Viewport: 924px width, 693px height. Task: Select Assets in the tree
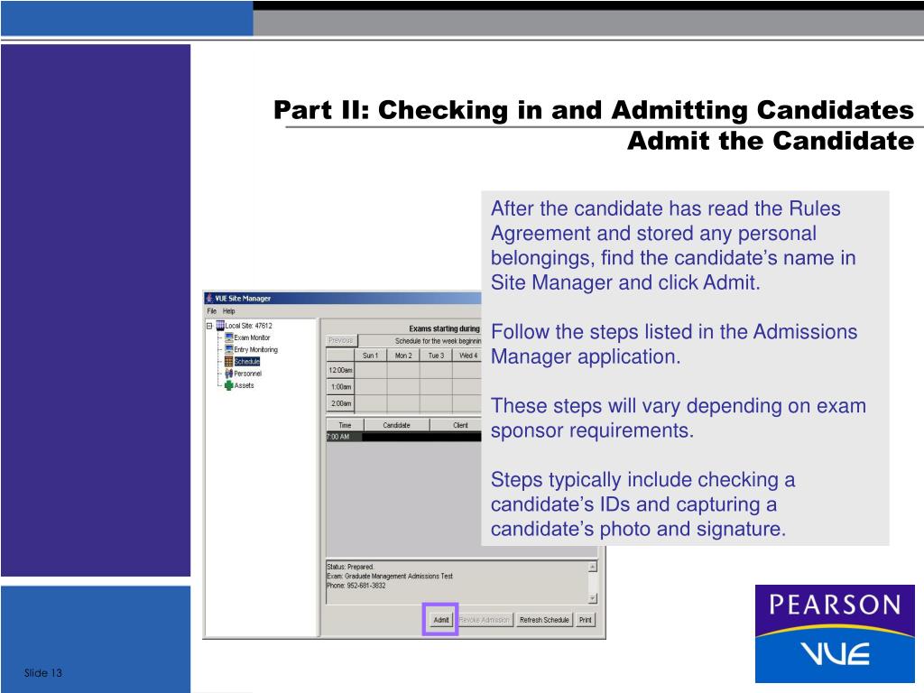click(x=244, y=385)
